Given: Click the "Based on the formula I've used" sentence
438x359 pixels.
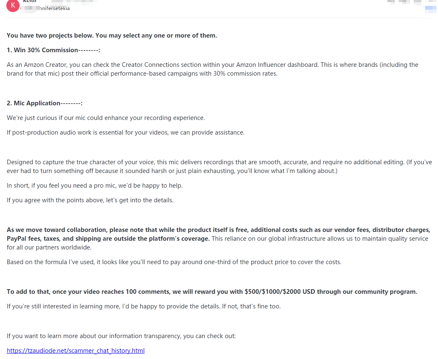Looking at the screenshot, I should (174, 262).
